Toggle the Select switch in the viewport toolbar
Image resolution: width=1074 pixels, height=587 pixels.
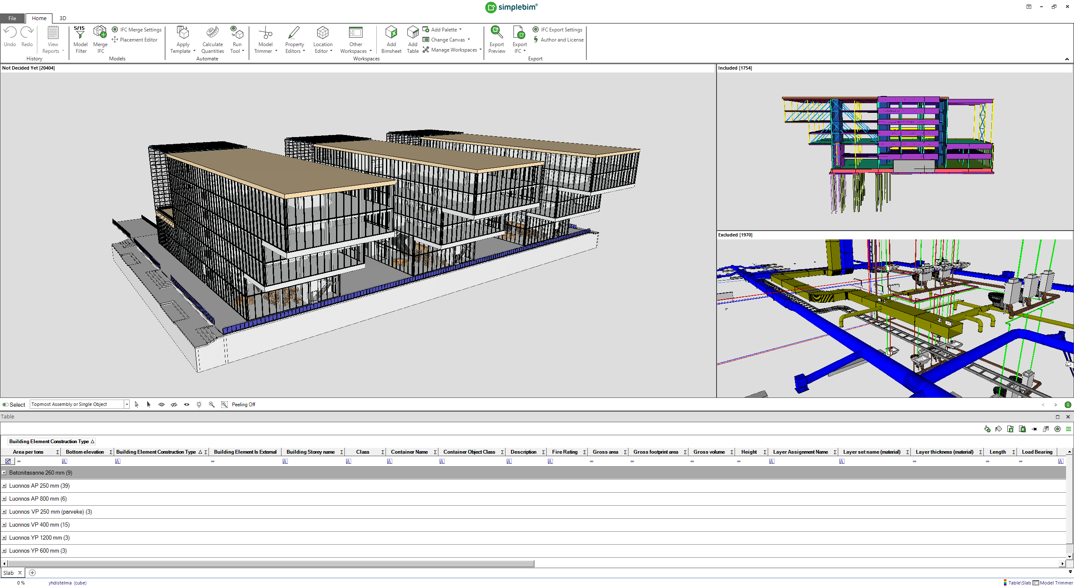click(x=5, y=404)
